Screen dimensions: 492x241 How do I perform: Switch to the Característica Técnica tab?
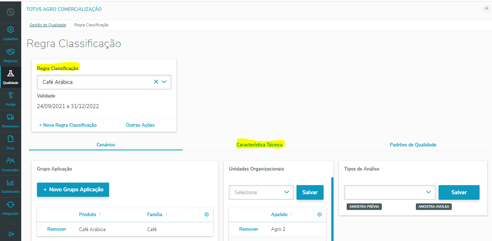pyautogui.click(x=260, y=145)
